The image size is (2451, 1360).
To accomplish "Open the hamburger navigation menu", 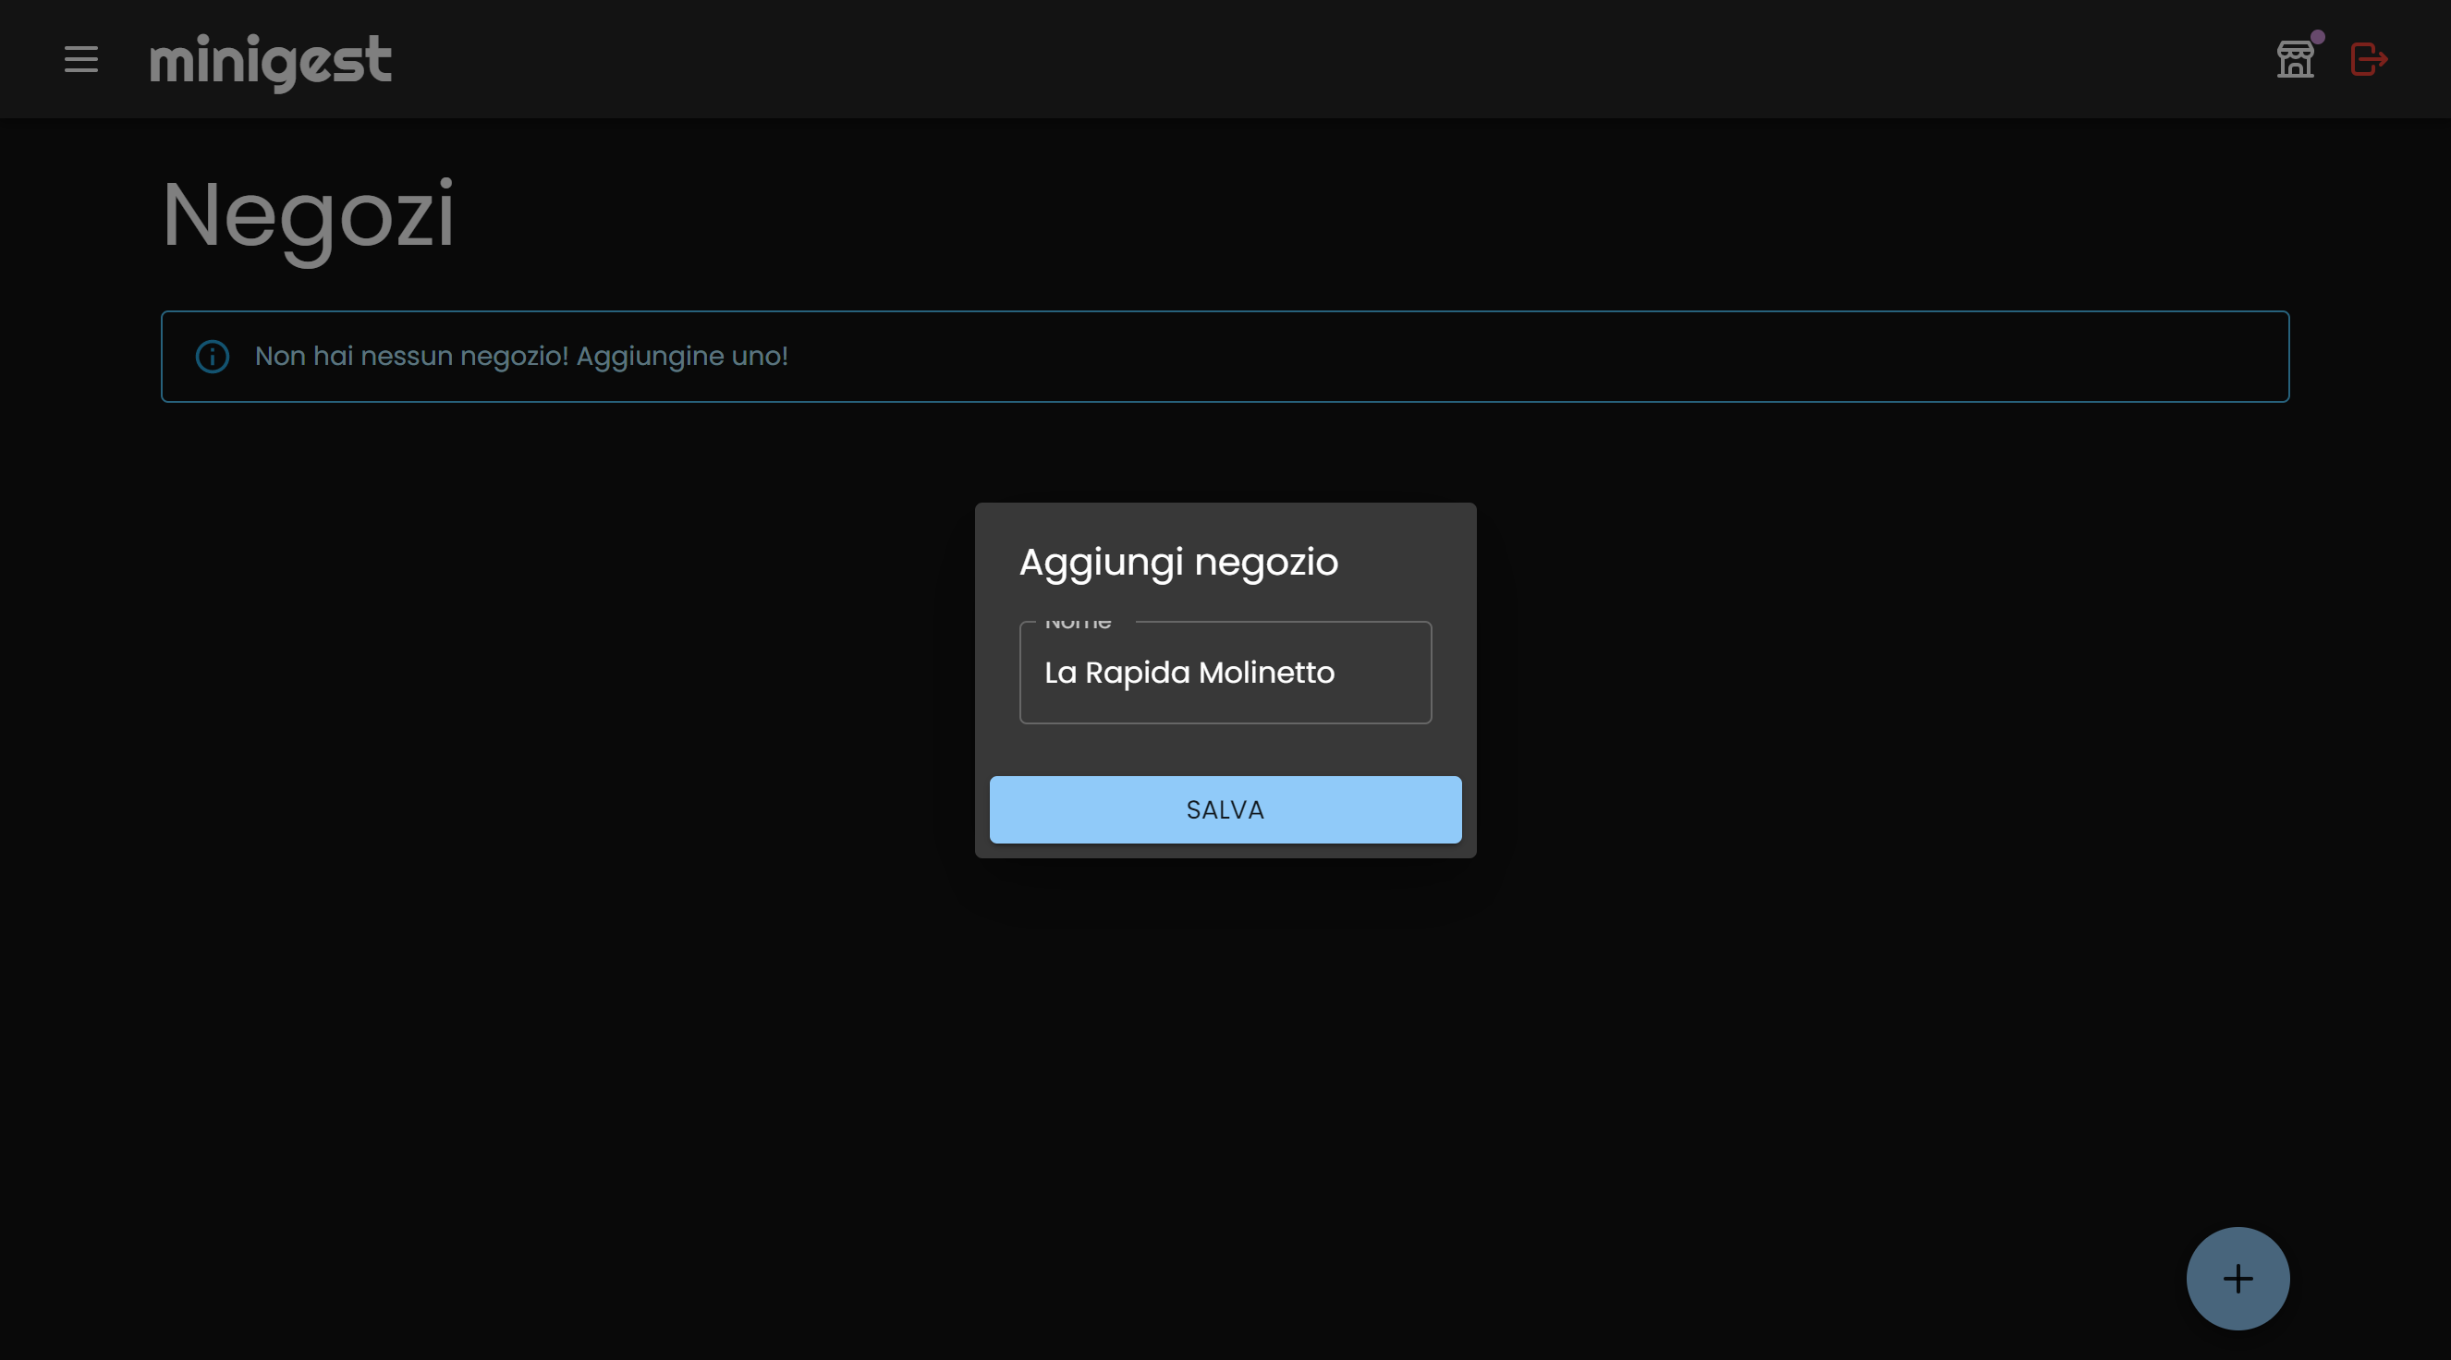I will [81, 59].
